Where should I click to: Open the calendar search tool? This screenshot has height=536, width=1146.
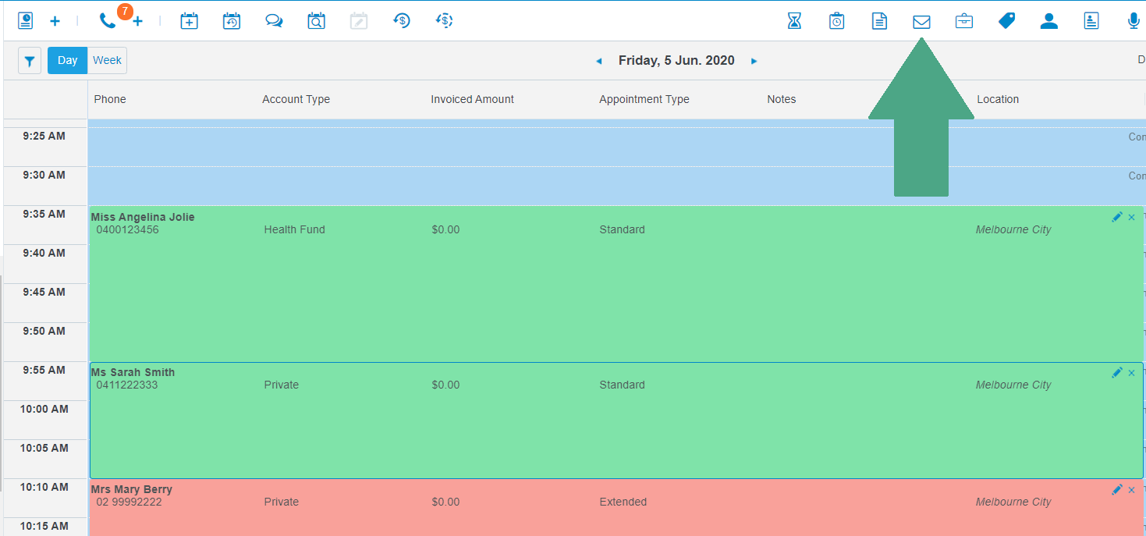316,20
